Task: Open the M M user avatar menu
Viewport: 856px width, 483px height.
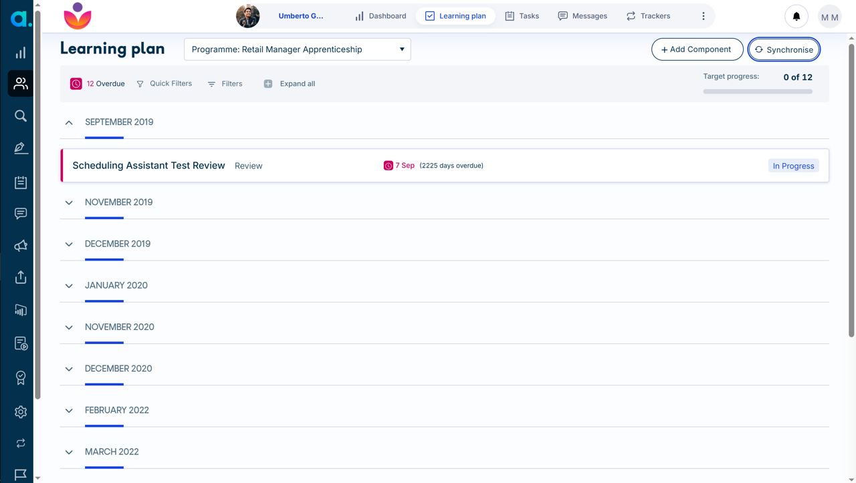Action: [x=830, y=17]
